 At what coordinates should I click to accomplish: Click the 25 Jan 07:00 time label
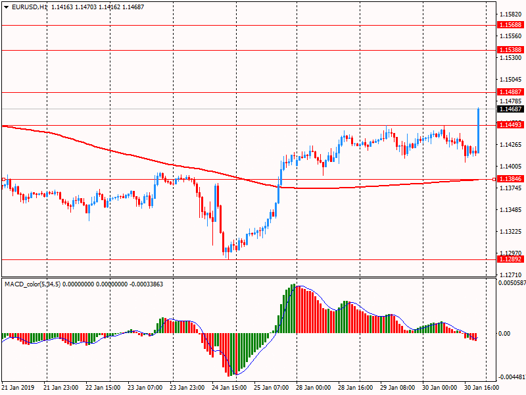[x=272, y=388]
